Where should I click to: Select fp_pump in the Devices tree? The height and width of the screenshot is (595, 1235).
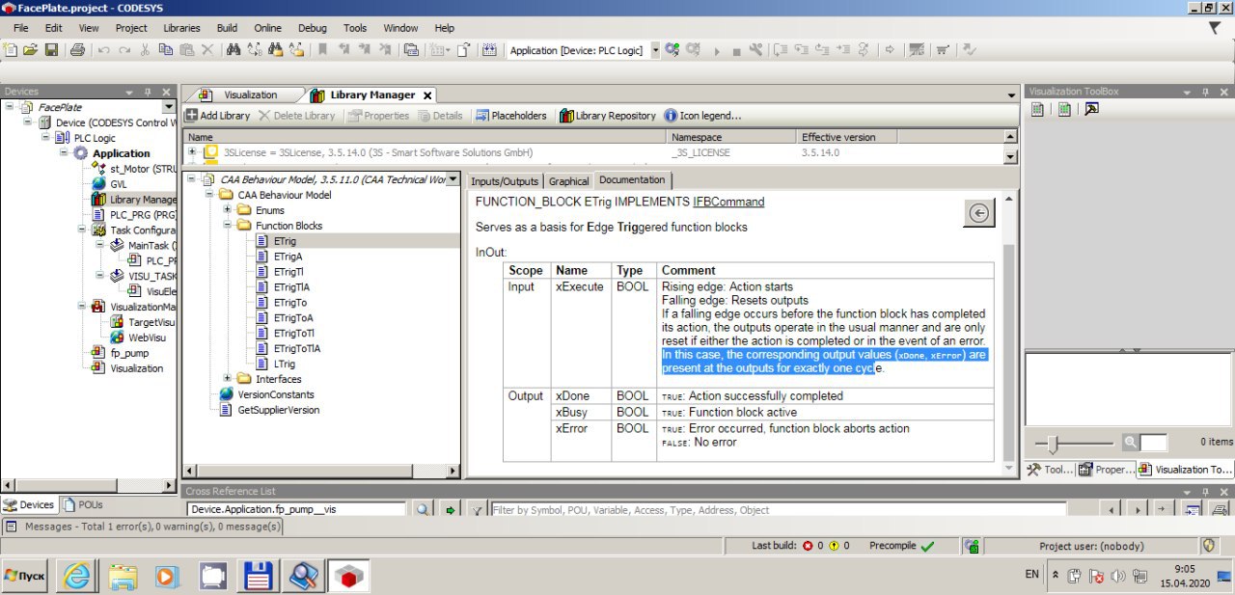(x=129, y=353)
